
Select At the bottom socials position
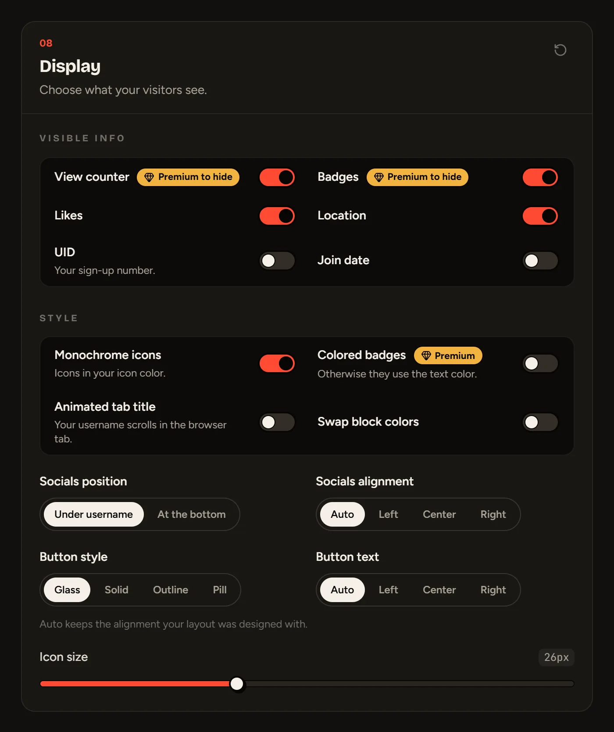click(192, 514)
